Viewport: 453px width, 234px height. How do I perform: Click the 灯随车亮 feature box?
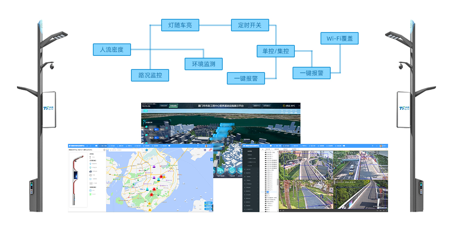180,25
